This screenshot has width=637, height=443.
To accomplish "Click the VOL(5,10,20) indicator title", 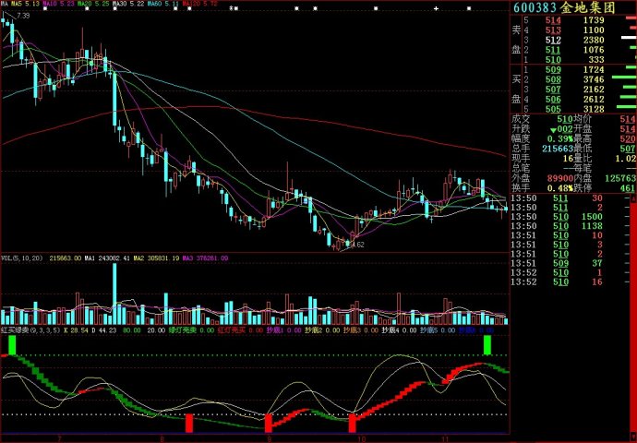I will click(22, 258).
